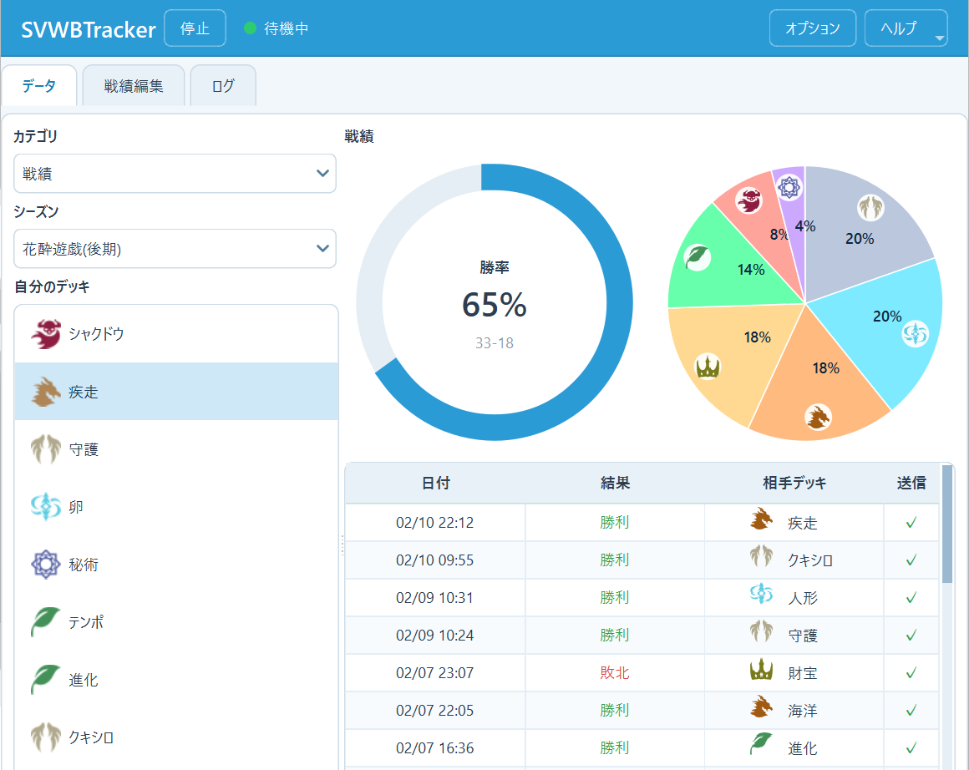969x770 pixels.
Task: Open the シーズン dropdown showing 花酔遊戯(後期)
Action: pyautogui.click(x=175, y=249)
